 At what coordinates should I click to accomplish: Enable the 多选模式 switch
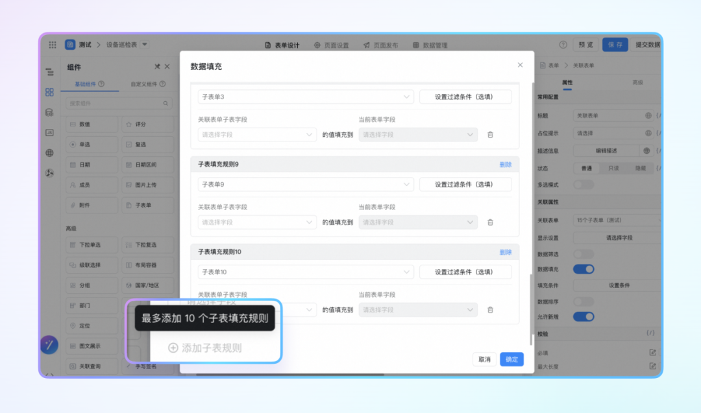coord(583,184)
